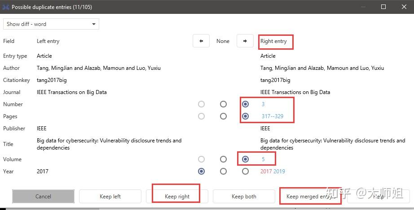This screenshot has width=414, height=210.
Task: Select none radio button for Number field
Action: (223, 104)
